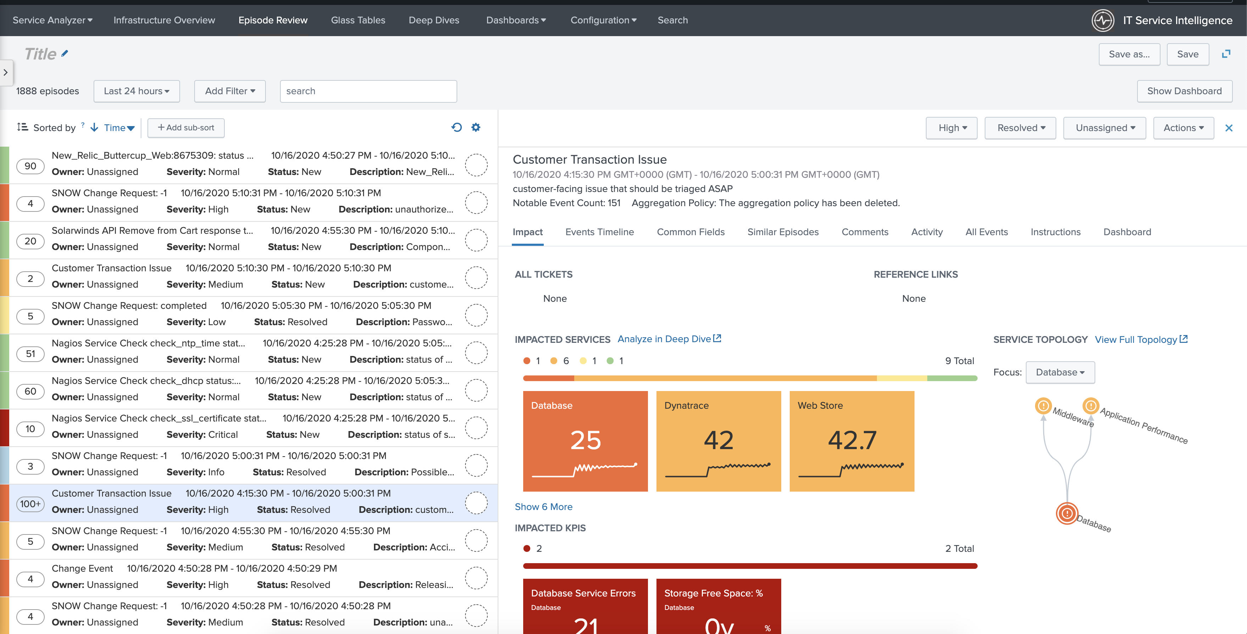Switch to Similar Episodes tab
This screenshot has width=1247, height=634.
coord(783,232)
